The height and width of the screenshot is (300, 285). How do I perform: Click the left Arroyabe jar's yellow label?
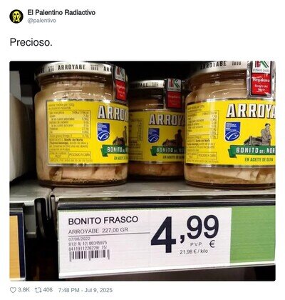tap(87, 133)
